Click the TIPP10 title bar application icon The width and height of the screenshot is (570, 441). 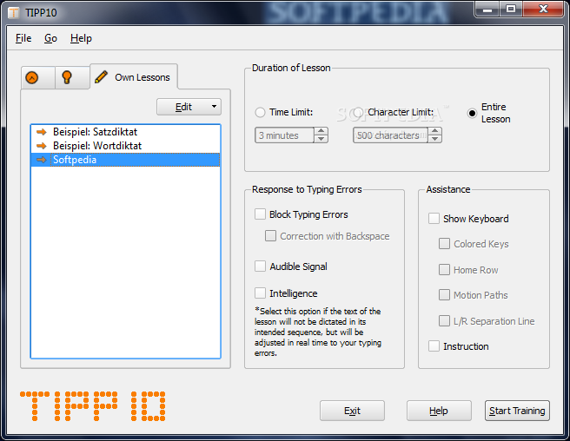pos(13,12)
